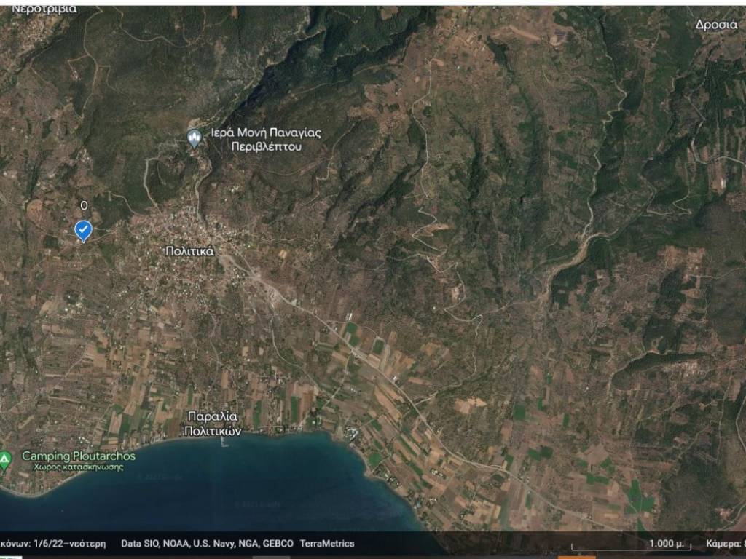Open the TerraMetrics attribution
This screenshot has height=559, width=746.
(x=327, y=544)
